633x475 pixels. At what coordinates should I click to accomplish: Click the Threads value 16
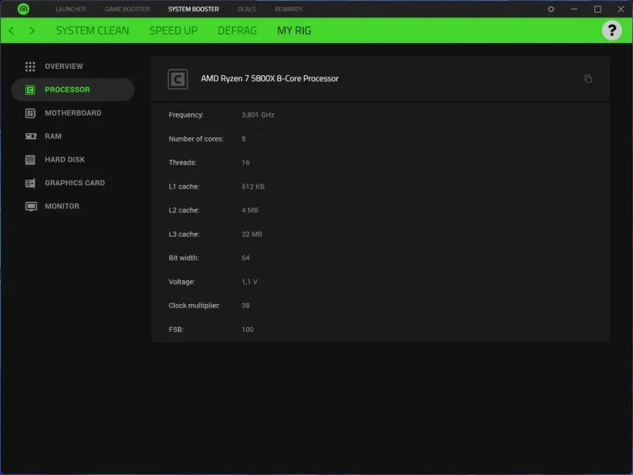pos(246,162)
